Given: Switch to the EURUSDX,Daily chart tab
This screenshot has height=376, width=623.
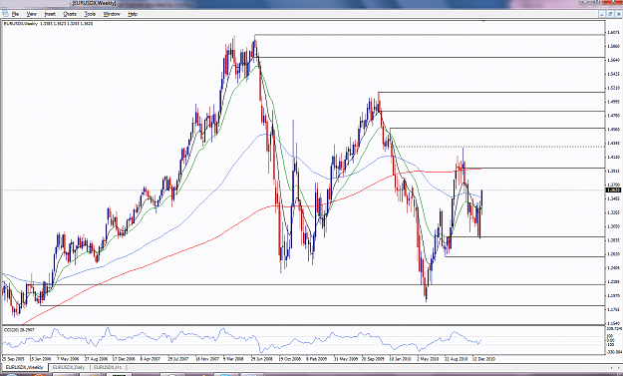Looking at the screenshot, I should point(69,367).
